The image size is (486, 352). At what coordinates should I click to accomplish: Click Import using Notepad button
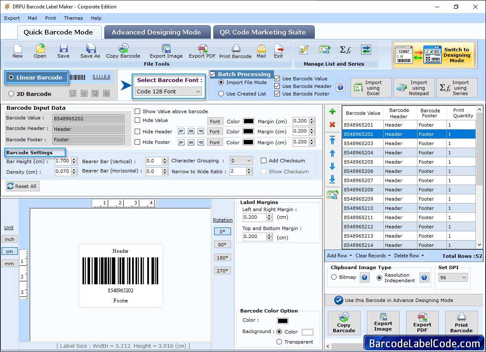tap(414, 88)
